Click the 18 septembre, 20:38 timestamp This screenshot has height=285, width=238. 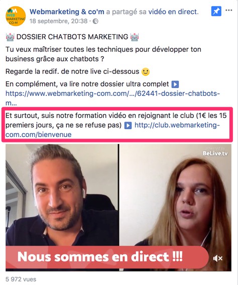click(59, 21)
